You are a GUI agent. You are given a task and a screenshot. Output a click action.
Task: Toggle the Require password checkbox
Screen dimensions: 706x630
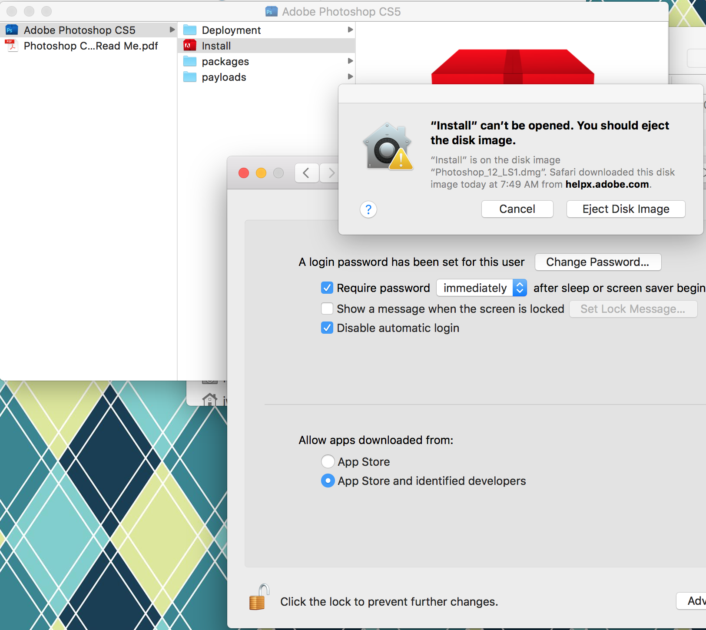(x=327, y=288)
